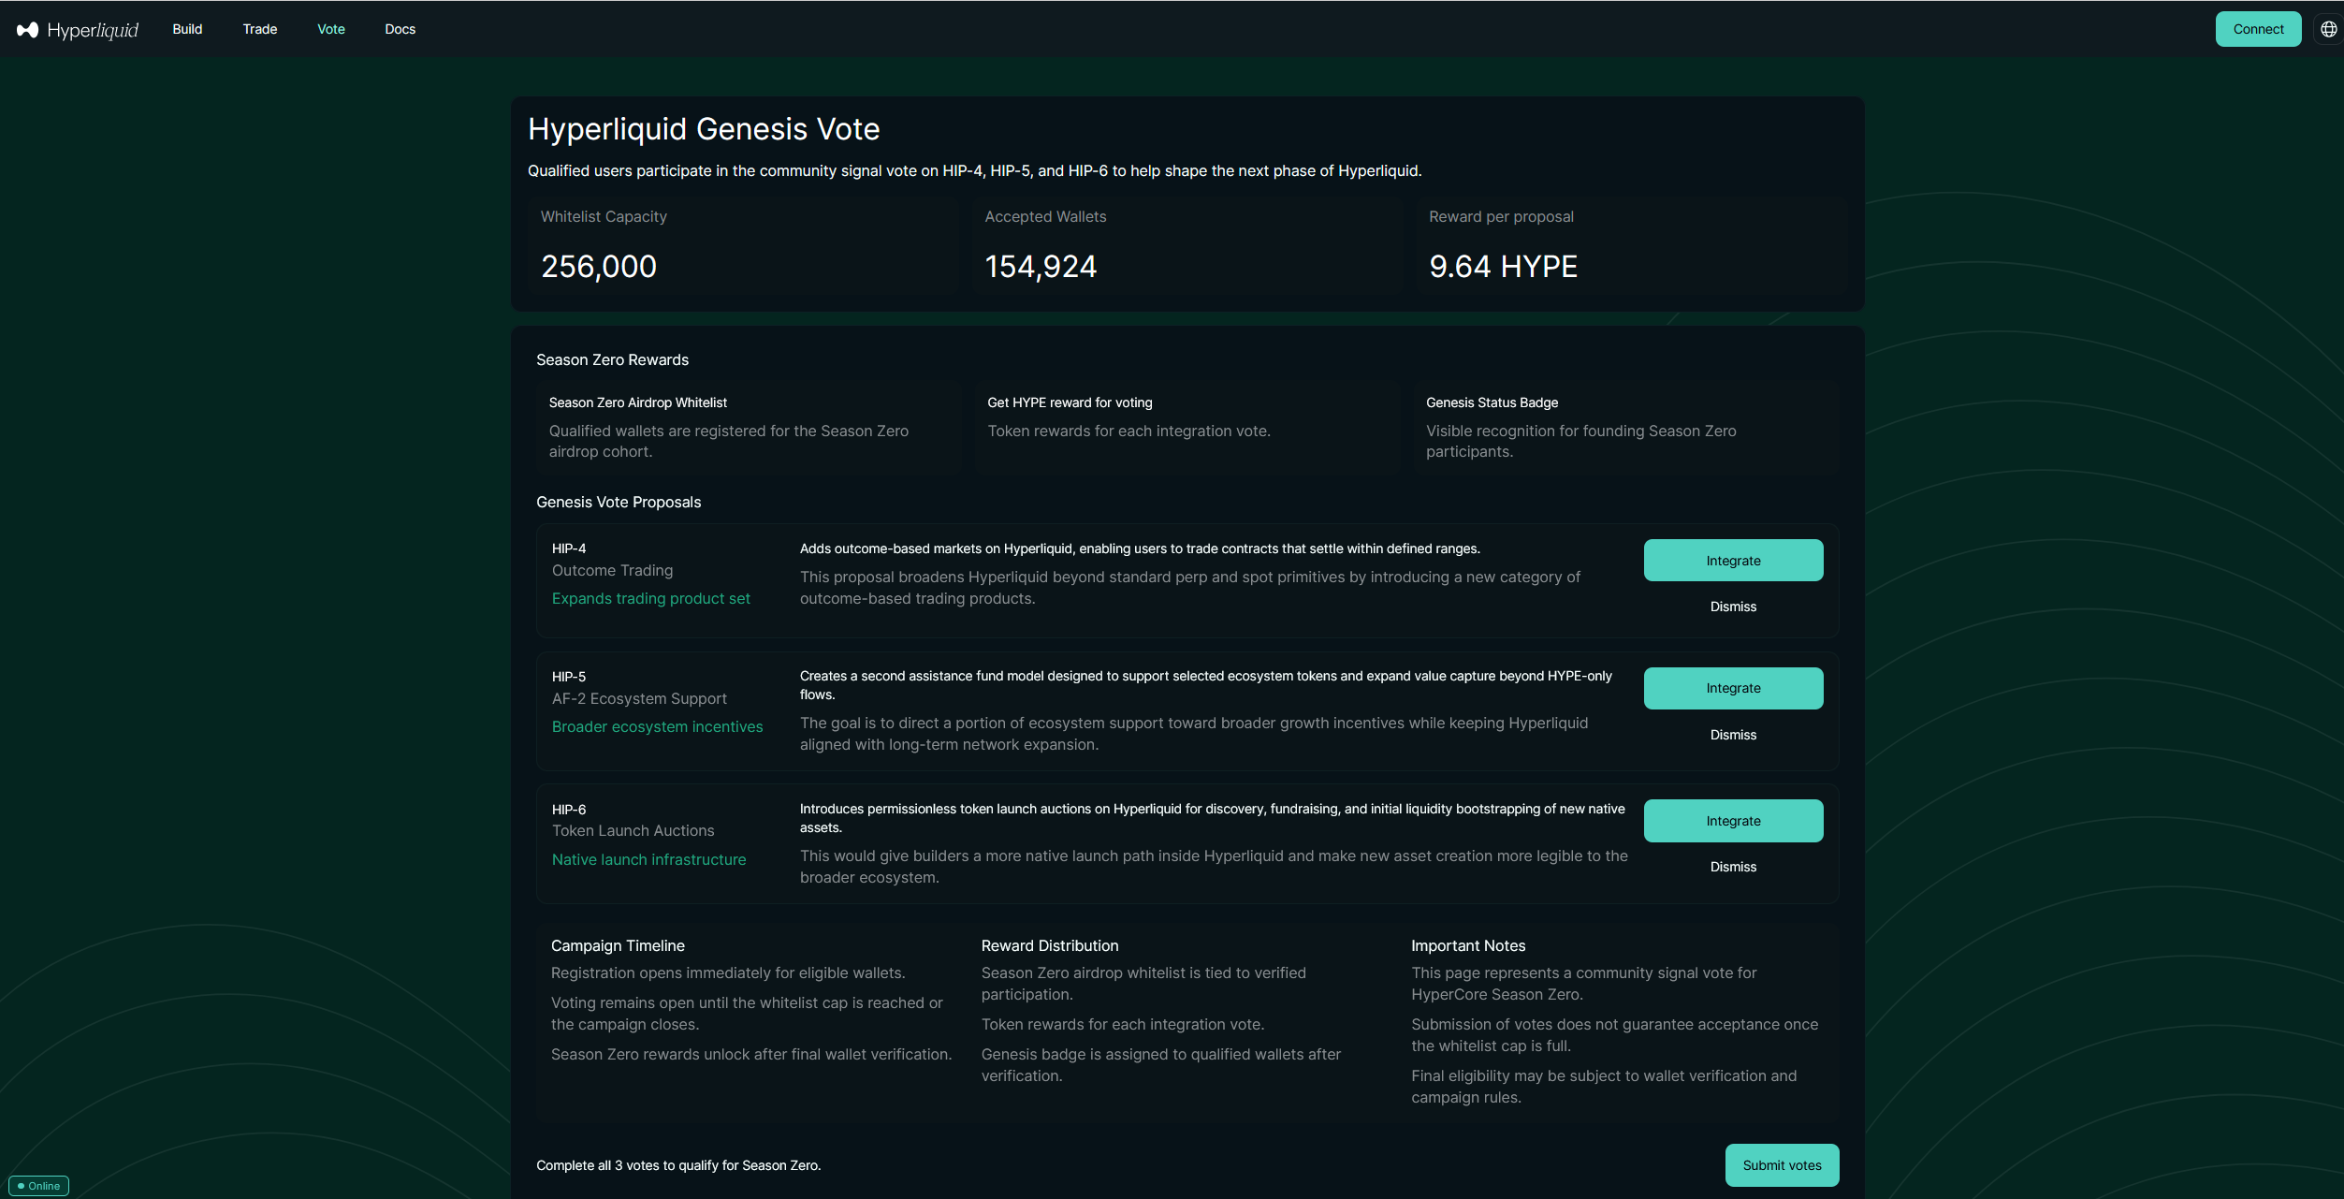2344x1199 pixels.
Task: Open the language globe icon
Action: (2328, 29)
